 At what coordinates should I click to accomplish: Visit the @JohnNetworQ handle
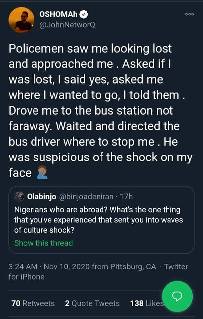coord(67,25)
